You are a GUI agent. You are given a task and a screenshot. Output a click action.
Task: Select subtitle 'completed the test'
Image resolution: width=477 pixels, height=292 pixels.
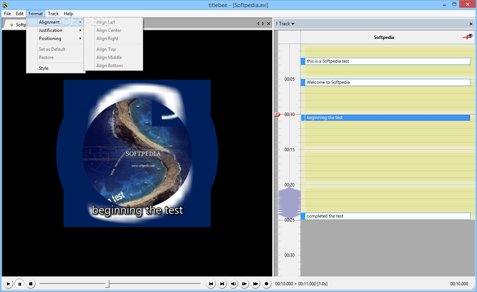point(386,216)
